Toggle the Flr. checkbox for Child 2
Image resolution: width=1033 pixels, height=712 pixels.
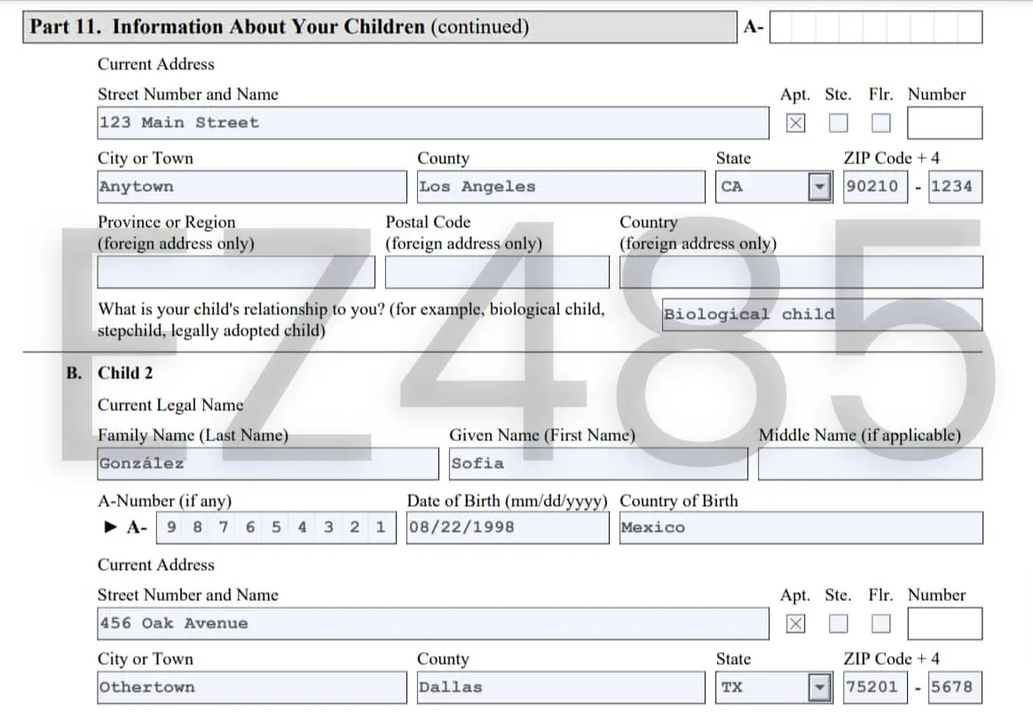(x=880, y=623)
